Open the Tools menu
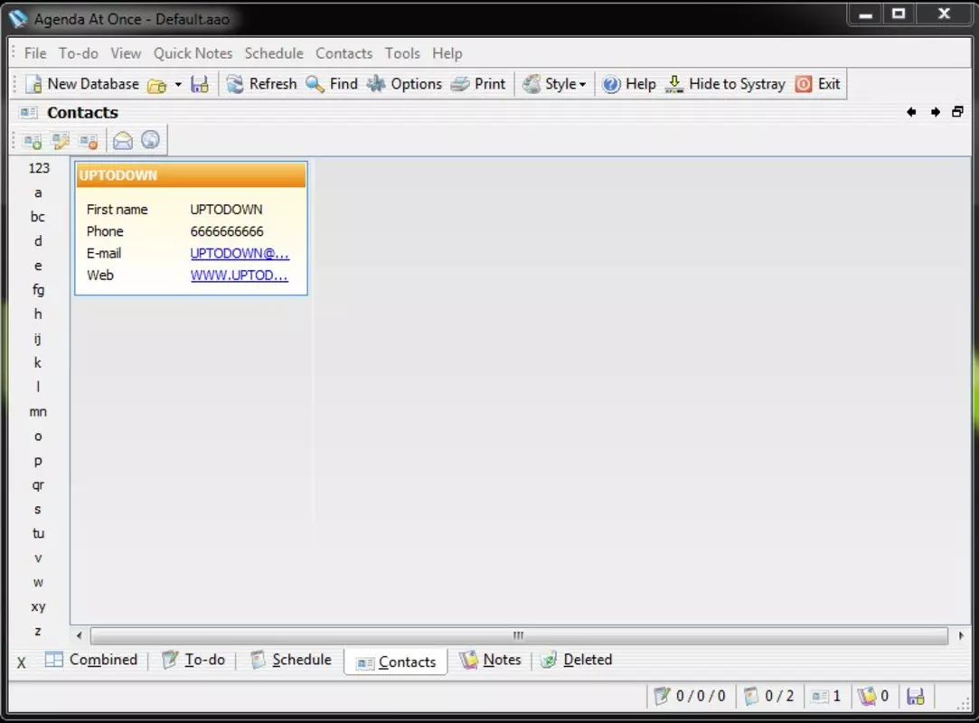The height and width of the screenshot is (723, 979). (402, 53)
